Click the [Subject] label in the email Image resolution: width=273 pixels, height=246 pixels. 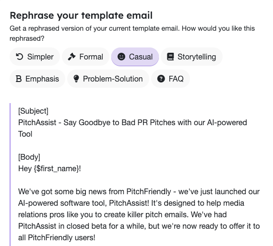(33, 111)
